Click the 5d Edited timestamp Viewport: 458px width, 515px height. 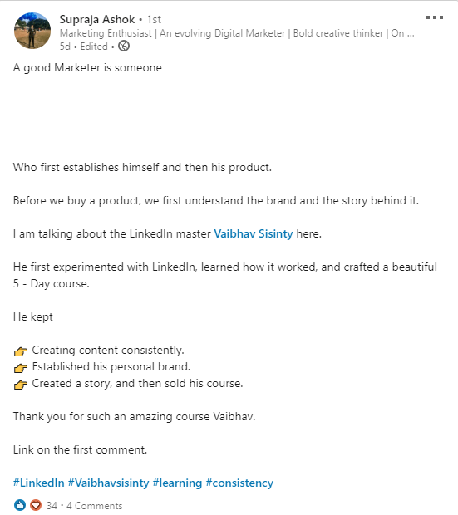tap(83, 47)
